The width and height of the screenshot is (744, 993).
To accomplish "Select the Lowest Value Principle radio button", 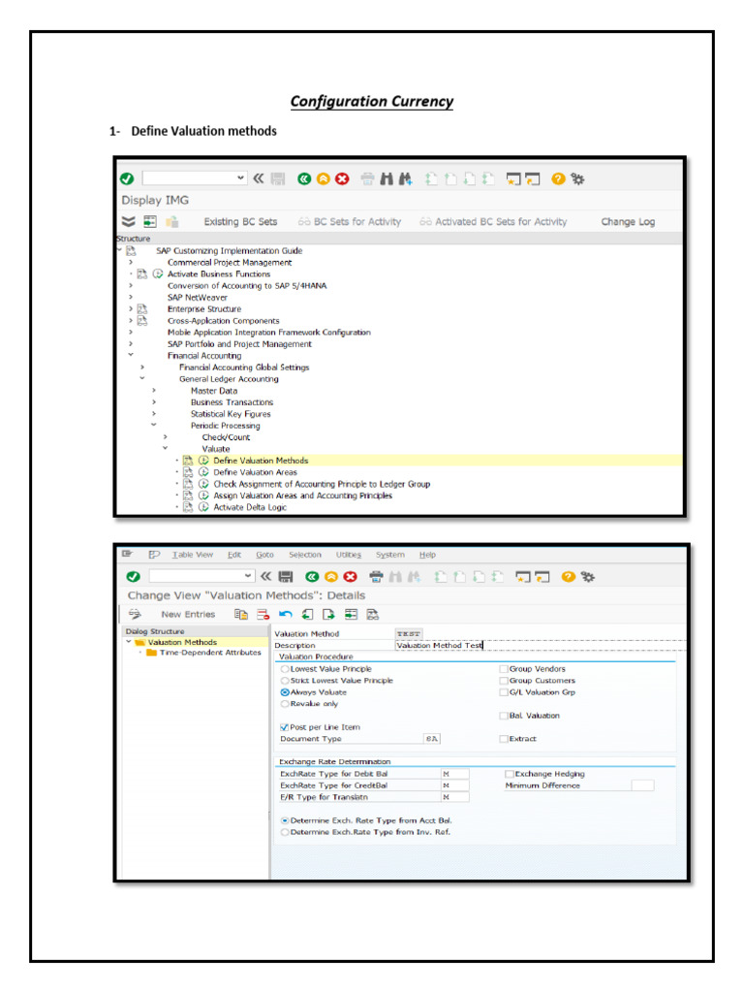I will (285, 669).
